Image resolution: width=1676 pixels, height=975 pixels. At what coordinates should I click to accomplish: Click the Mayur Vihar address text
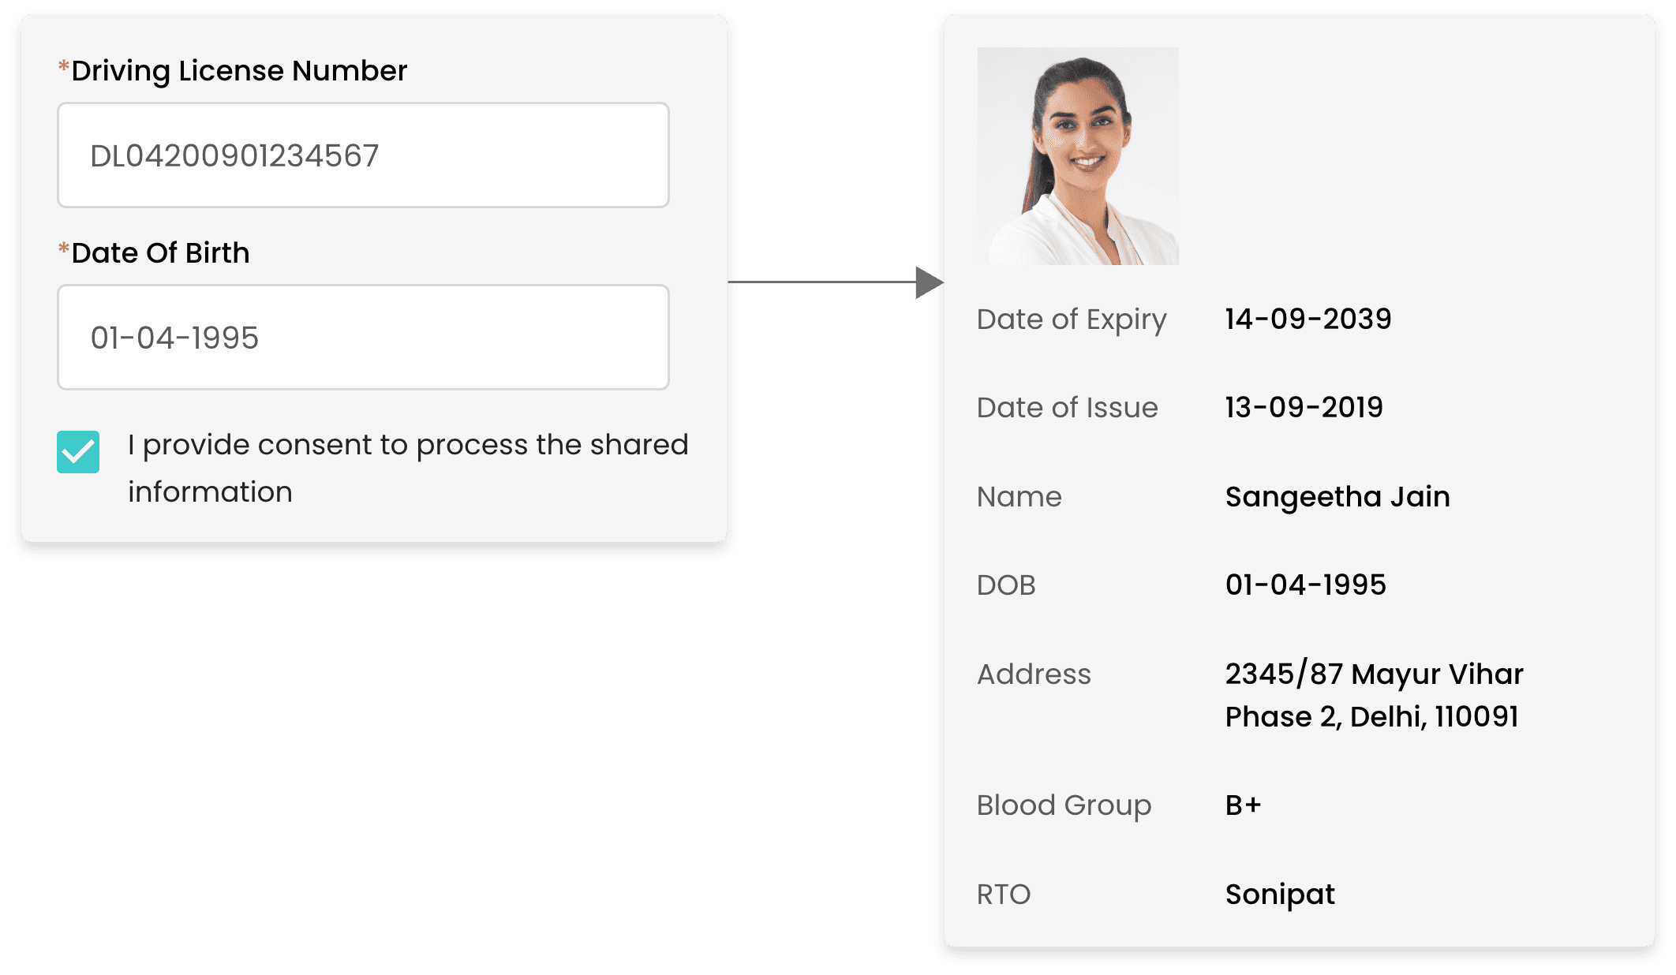(1374, 695)
